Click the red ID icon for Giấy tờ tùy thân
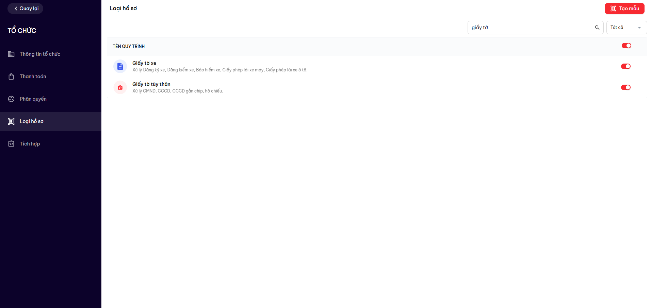The image size is (651, 308). point(120,87)
